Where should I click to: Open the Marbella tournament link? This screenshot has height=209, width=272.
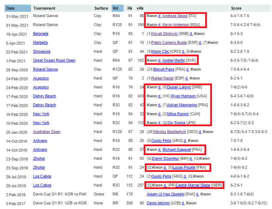coord(40,42)
